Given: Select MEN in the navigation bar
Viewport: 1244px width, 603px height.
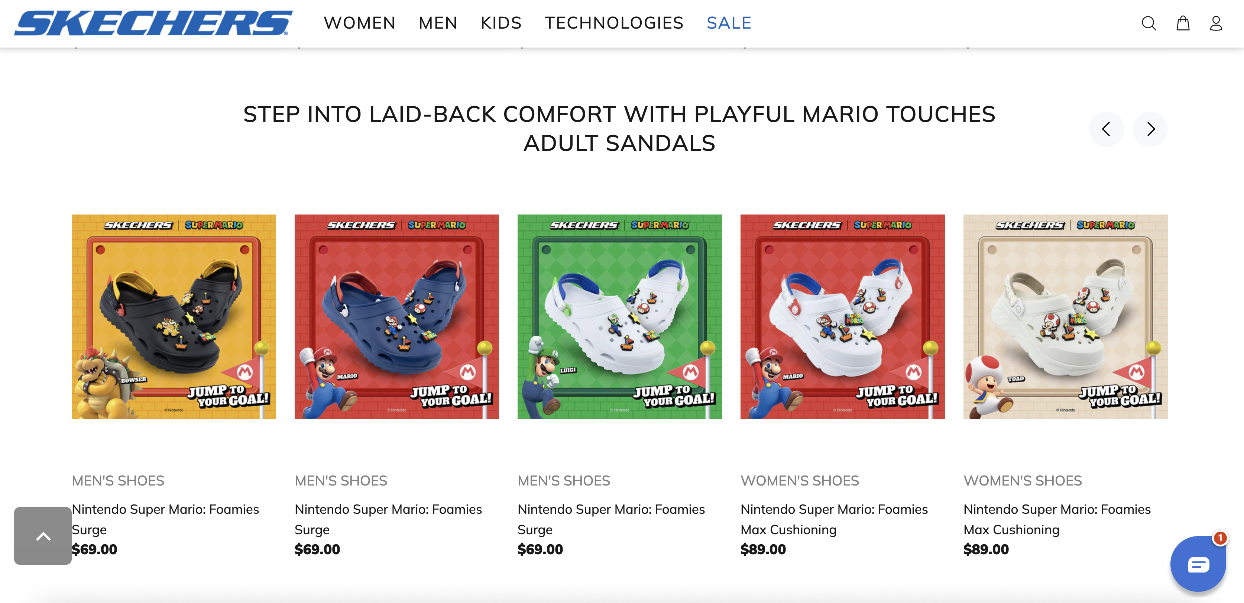Looking at the screenshot, I should pyautogui.click(x=438, y=23).
